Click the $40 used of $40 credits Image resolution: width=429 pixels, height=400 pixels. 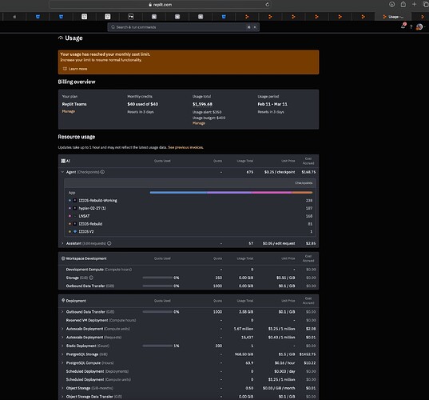click(x=142, y=104)
